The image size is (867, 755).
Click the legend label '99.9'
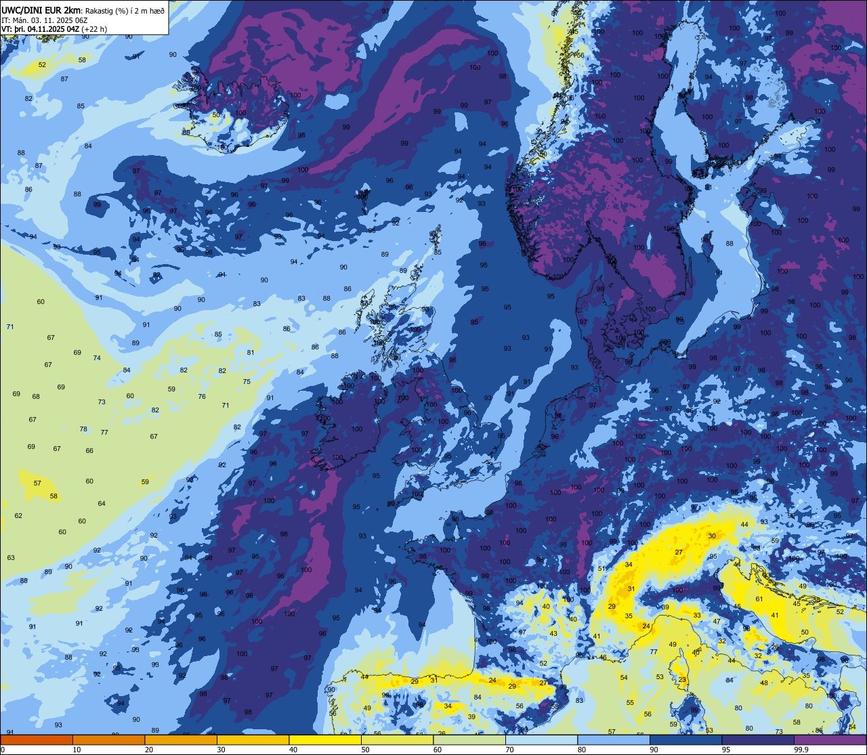[801, 750]
